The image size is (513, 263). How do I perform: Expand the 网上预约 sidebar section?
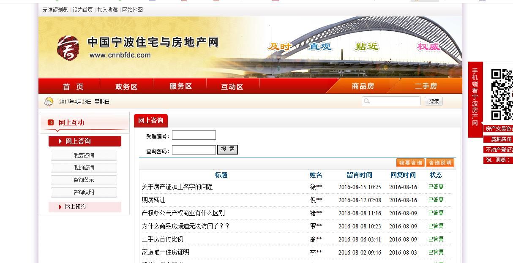point(85,207)
